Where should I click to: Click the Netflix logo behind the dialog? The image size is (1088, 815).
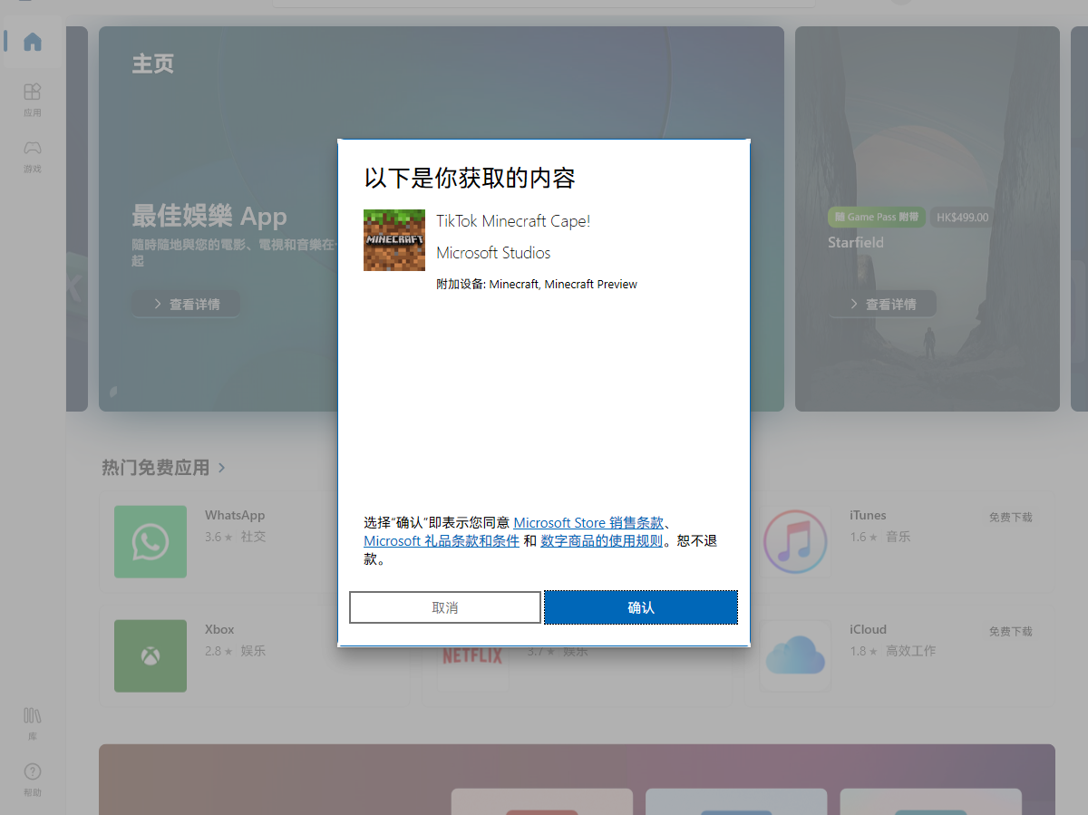pos(471,655)
